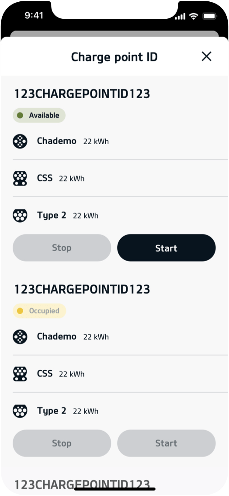This screenshot has width=229, height=496.
Task: Tap Type 2 connector icon in available charger
Action: 20,216
